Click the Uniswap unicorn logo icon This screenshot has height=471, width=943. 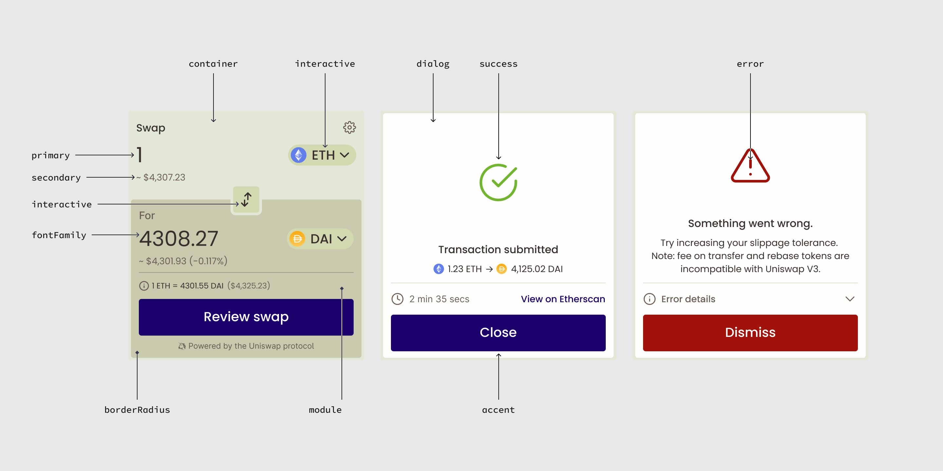pyautogui.click(x=182, y=346)
